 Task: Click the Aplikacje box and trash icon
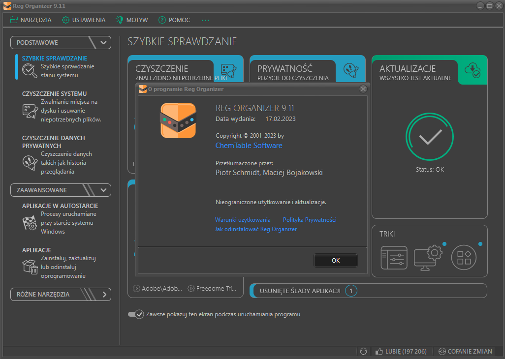click(30, 267)
